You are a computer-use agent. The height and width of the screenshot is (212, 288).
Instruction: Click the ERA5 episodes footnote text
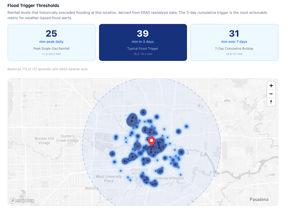(x=47, y=69)
